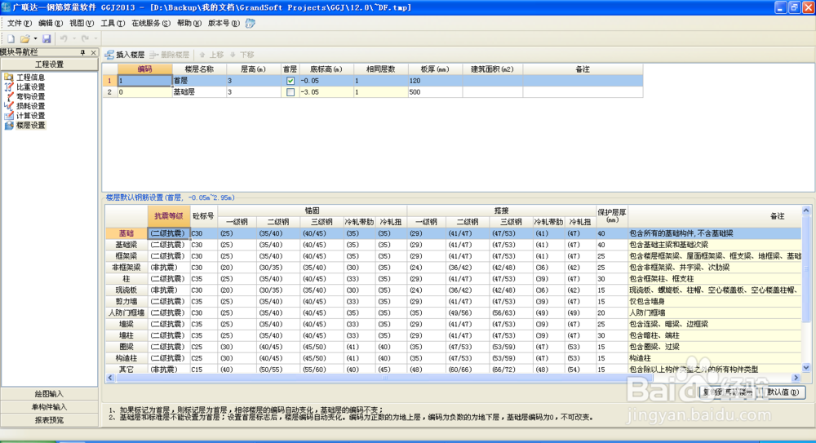The width and height of the screenshot is (816, 443).
Task: Click the Redo arrow icon
Action: pos(85,38)
